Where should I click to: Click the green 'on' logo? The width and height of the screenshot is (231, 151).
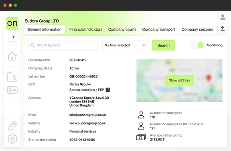(12, 23)
